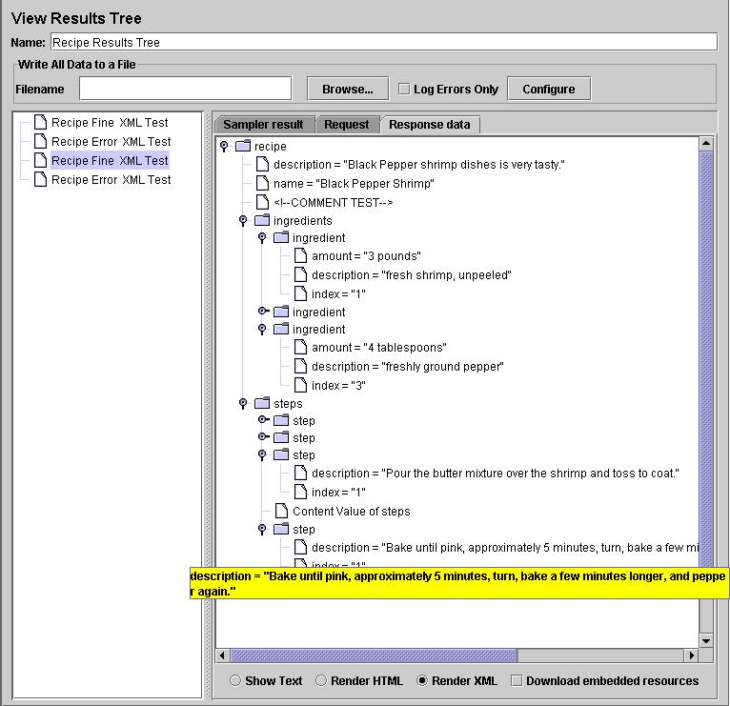Expand the collapsed second ingredient node
This screenshot has height=706, width=730.
coord(263,312)
